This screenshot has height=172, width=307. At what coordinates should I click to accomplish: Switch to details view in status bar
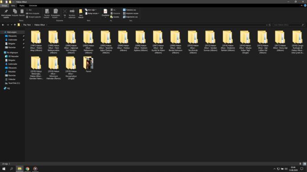[300, 164]
